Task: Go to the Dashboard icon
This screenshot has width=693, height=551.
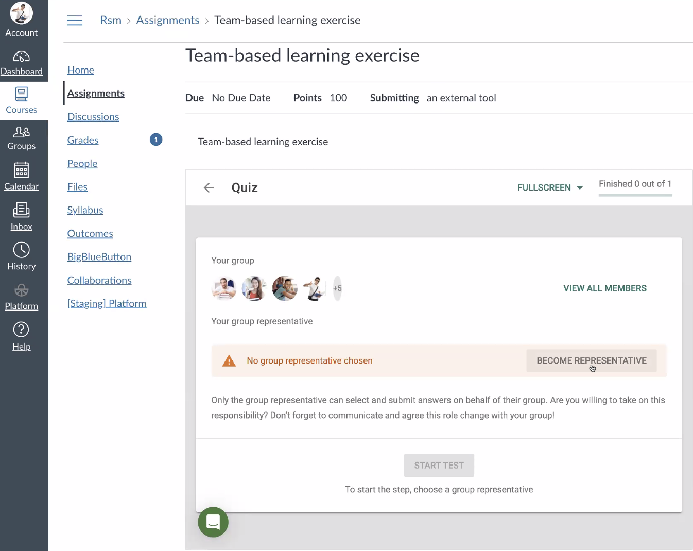Action: coord(21,57)
